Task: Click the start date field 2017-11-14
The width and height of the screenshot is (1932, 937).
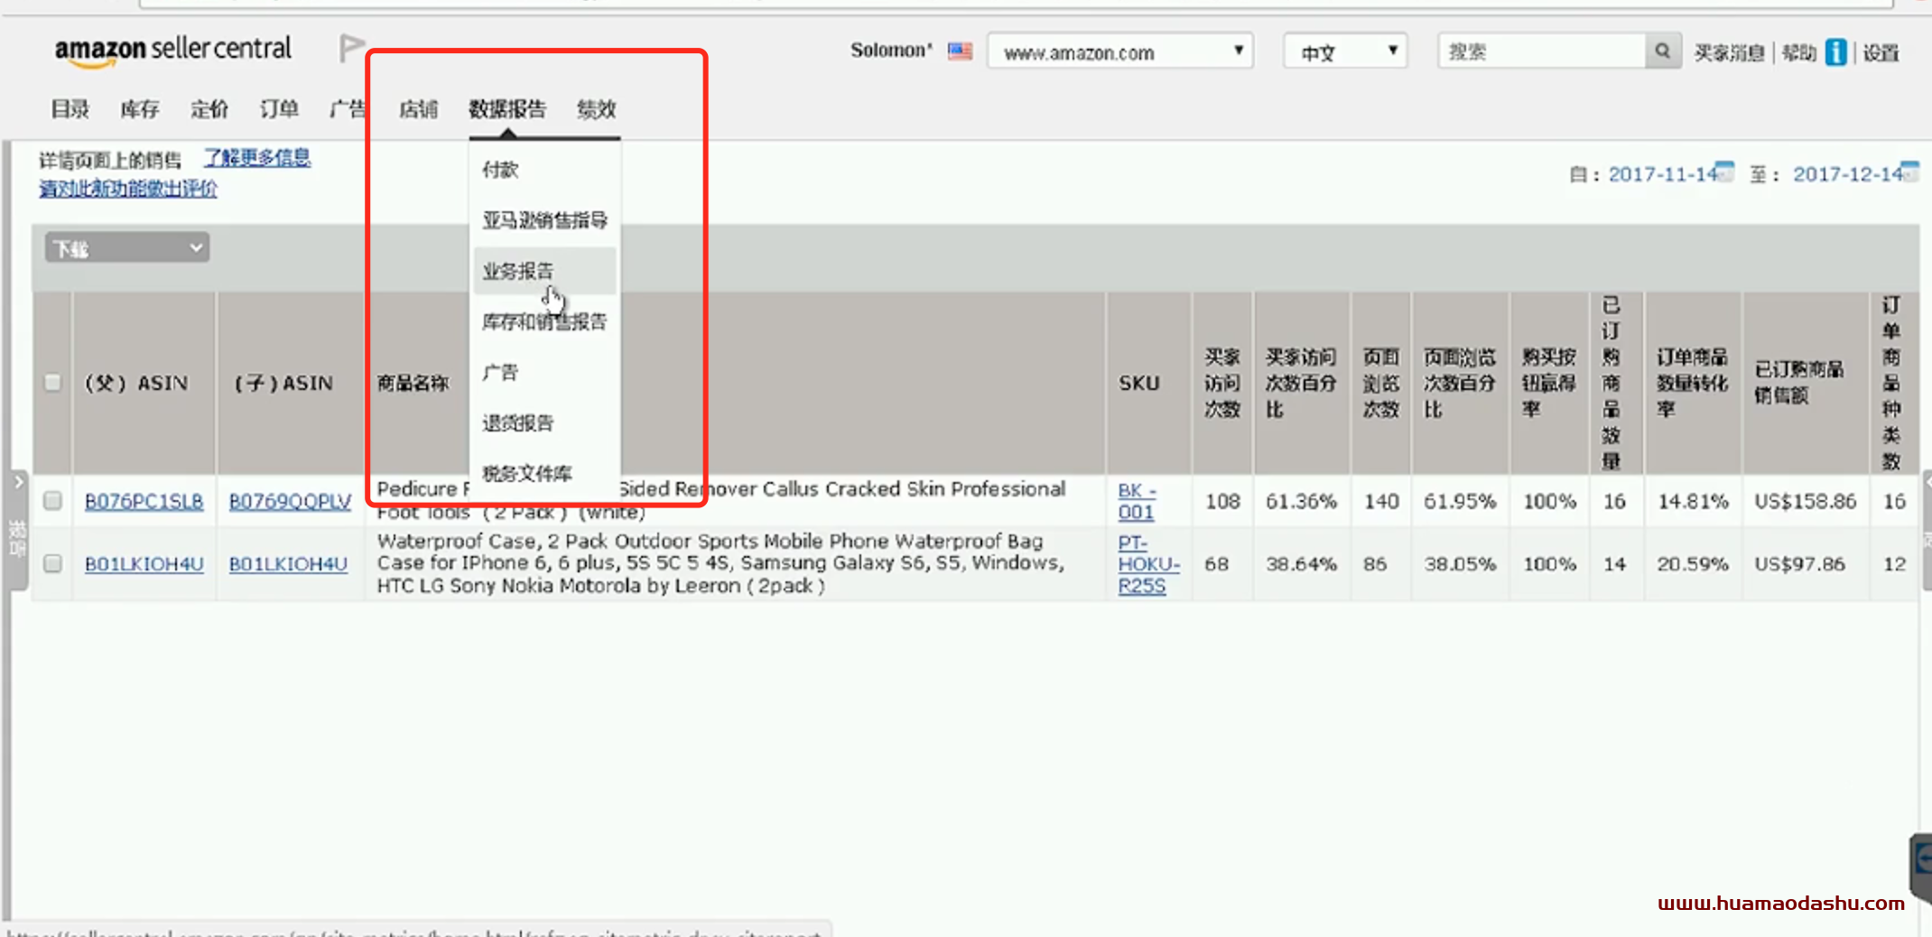Action: (x=1662, y=174)
